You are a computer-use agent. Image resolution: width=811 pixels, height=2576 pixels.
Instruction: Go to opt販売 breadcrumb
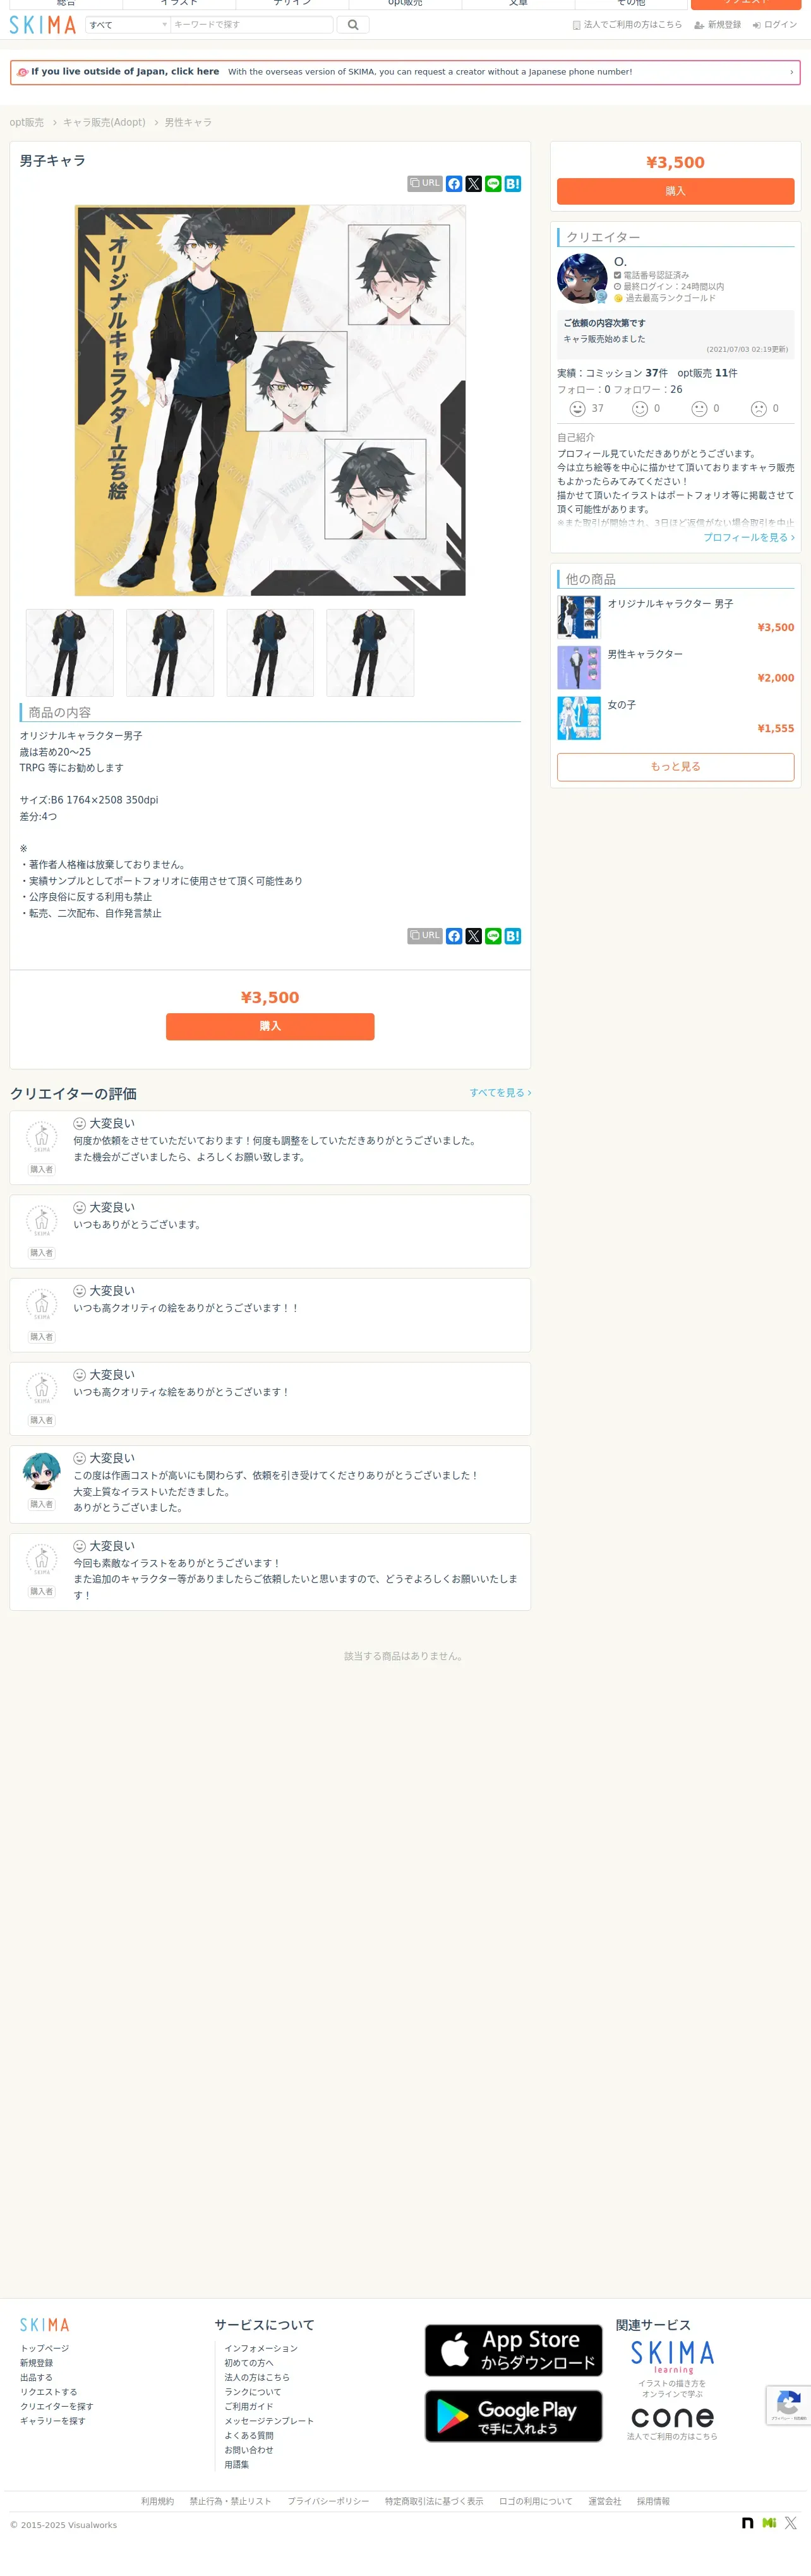[27, 122]
